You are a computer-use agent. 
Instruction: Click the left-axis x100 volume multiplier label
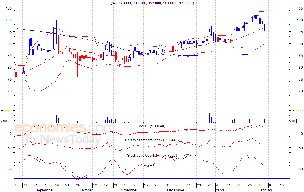click(x=4, y=121)
